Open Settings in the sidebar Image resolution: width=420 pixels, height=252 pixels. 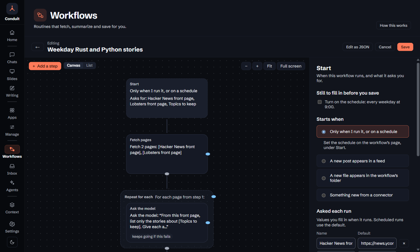click(12, 227)
